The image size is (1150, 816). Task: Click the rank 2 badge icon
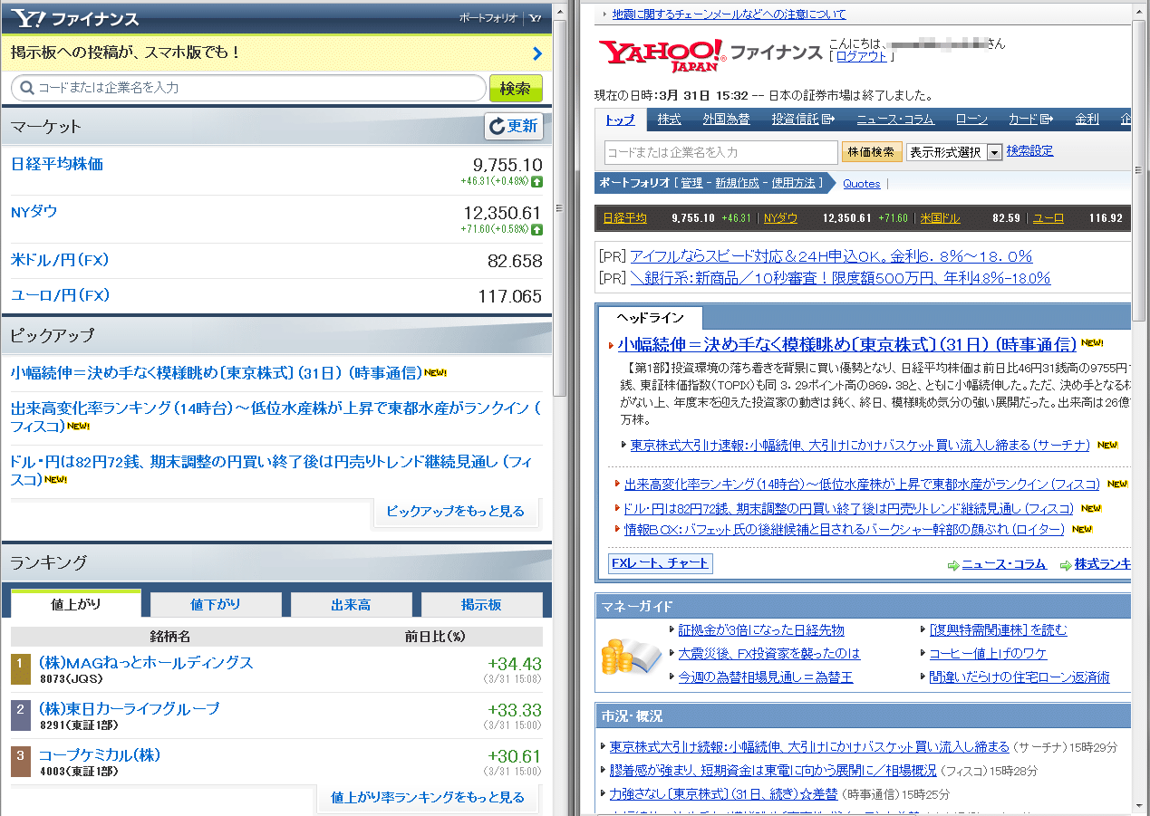coord(21,715)
